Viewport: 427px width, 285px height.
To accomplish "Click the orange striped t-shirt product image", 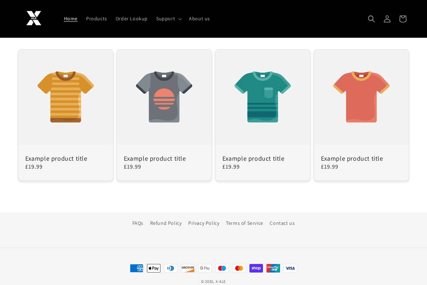I will (x=65, y=97).
